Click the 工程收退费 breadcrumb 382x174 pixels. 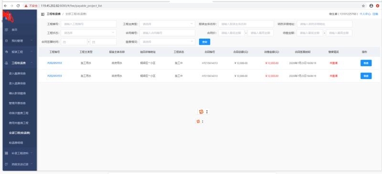click(53, 14)
